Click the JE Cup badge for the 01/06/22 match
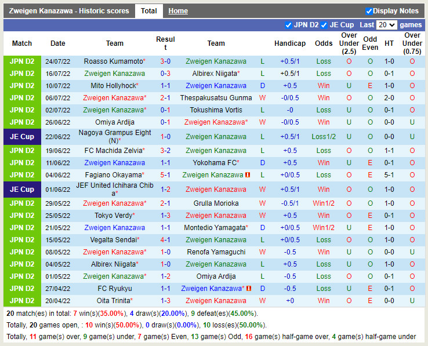Screen dimensions: 428x346 [22, 190]
